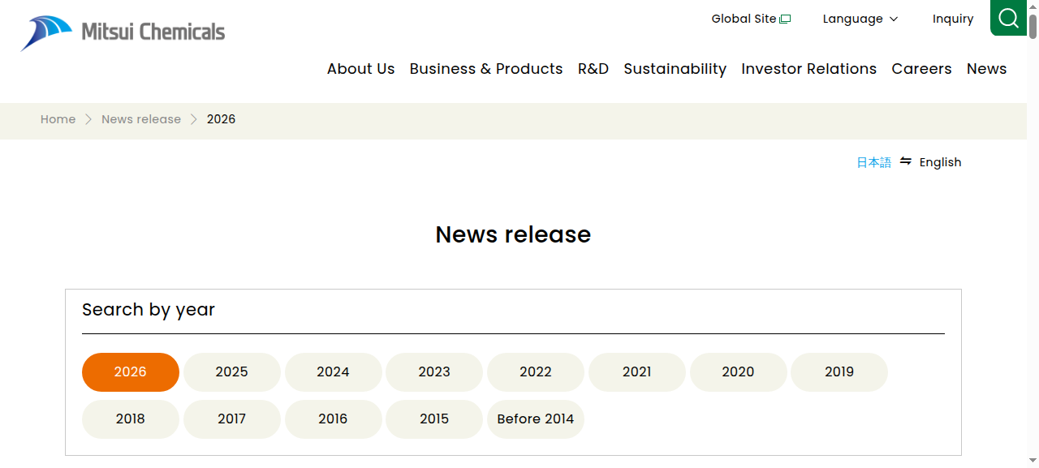Screen dimensions: 1039x468
Task: Show 2023 news releases
Action: pos(434,372)
